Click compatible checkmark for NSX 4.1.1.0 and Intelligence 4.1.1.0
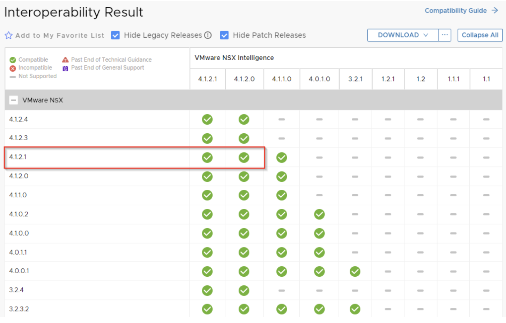This screenshot has height=323, width=506. (282, 195)
